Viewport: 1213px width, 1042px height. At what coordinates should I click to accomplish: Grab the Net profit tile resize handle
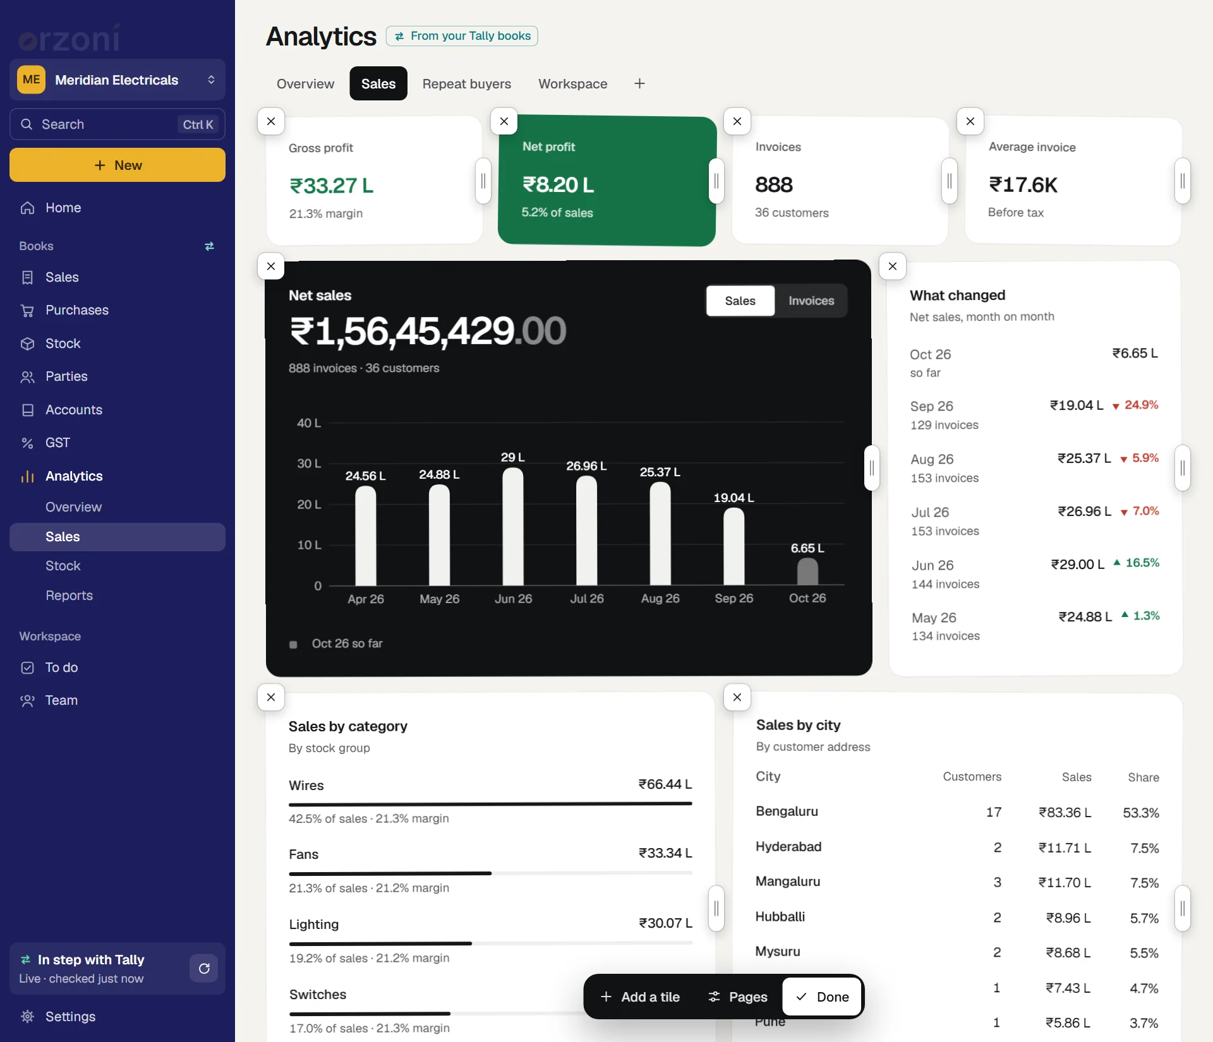716,181
